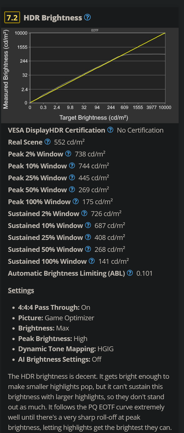Click the 7.2 score badge
This screenshot has width=184, height=433.
[x=12, y=17]
